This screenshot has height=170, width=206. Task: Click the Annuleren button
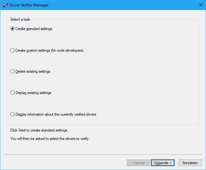point(190,163)
